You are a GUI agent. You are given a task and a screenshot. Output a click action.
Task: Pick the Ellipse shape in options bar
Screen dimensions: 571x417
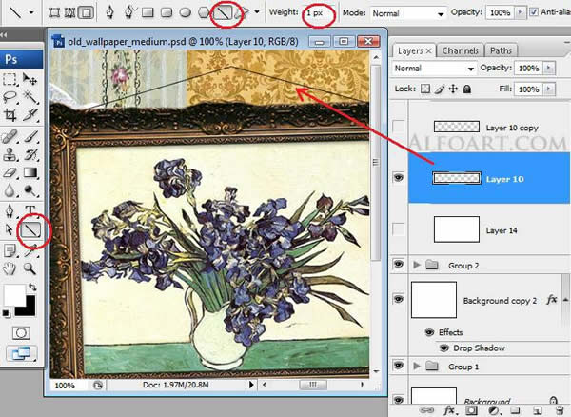186,12
